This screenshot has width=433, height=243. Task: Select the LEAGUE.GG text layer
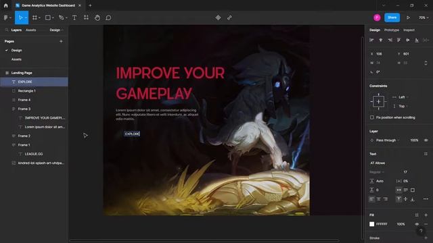click(35, 154)
